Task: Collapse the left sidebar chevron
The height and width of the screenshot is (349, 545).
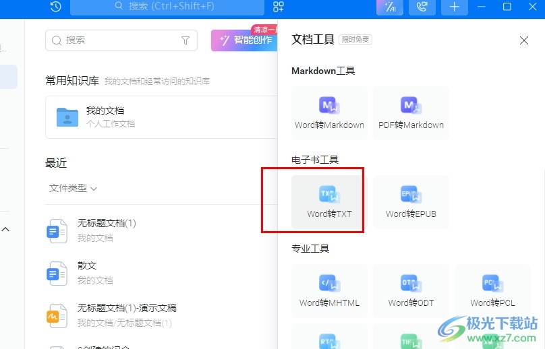Action: pyautogui.click(x=5, y=229)
